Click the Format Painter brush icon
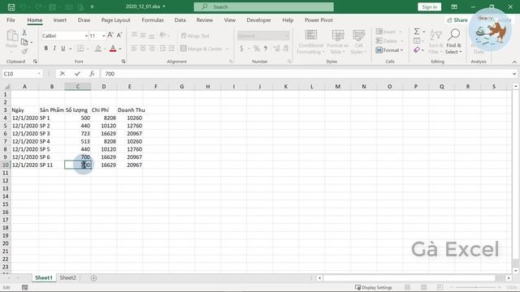Viewport: 520px width, 292px height. pos(24,51)
